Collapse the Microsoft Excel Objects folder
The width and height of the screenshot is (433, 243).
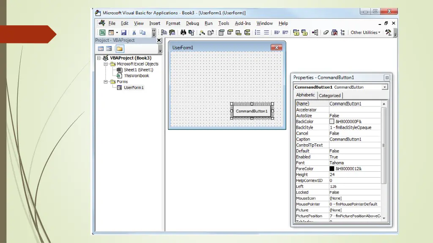click(106, 64)
